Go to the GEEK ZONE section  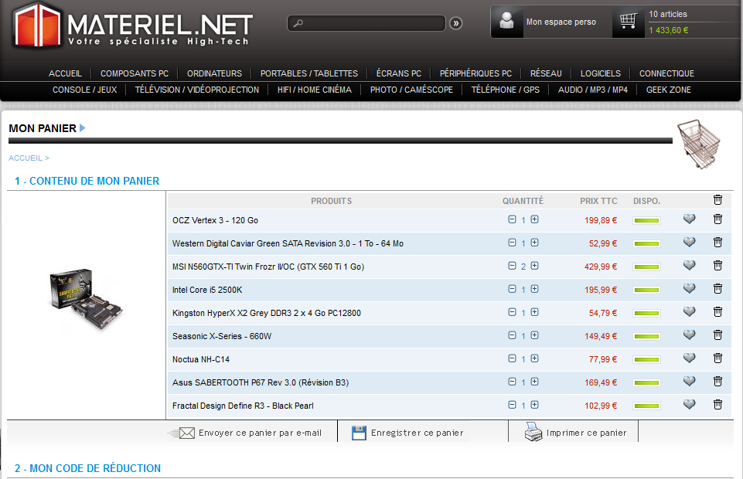(668, 90)
